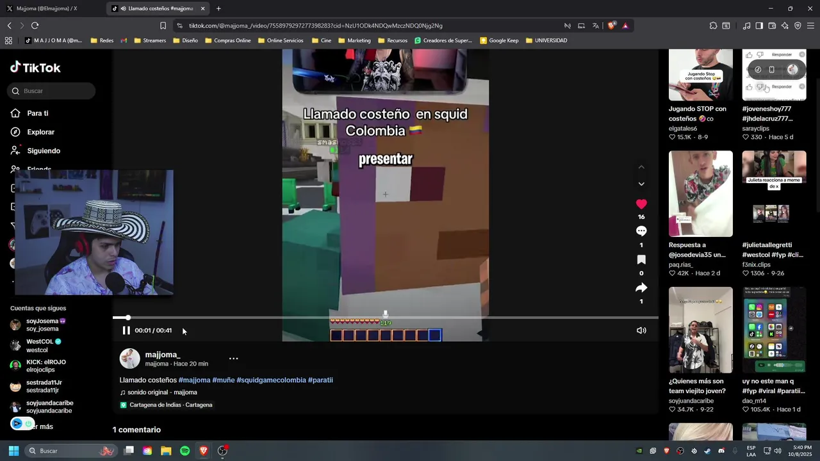Open the #muñe hashtag
Image resolution: width=820 pixels, height=461 pixels.
click(224, 380)
